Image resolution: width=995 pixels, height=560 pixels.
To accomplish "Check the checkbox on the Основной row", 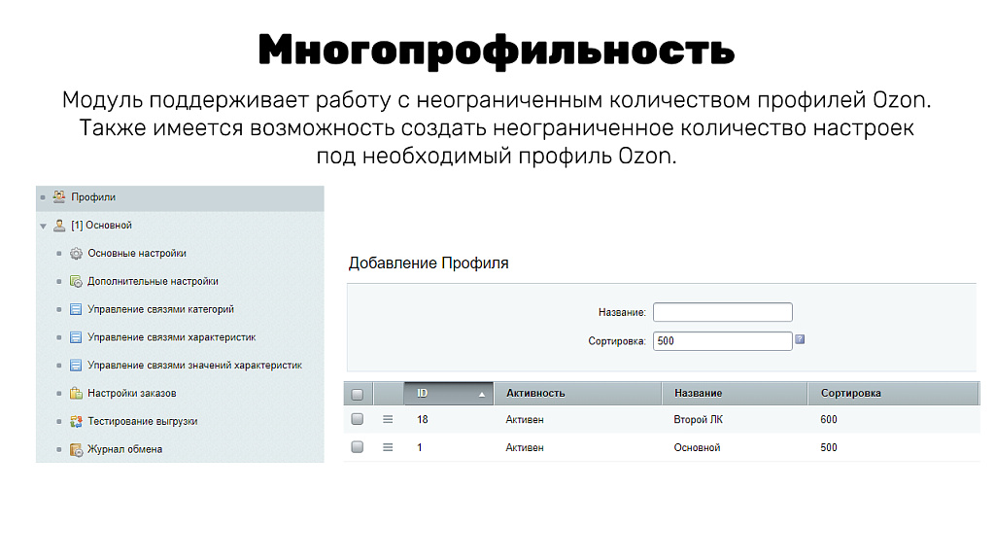I will [356, 445].
